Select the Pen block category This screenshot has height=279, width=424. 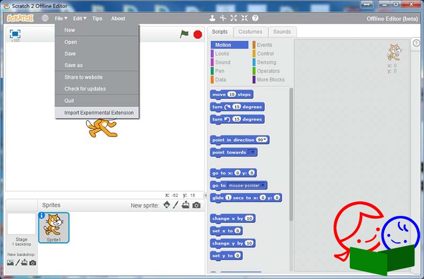coord(229,71)
